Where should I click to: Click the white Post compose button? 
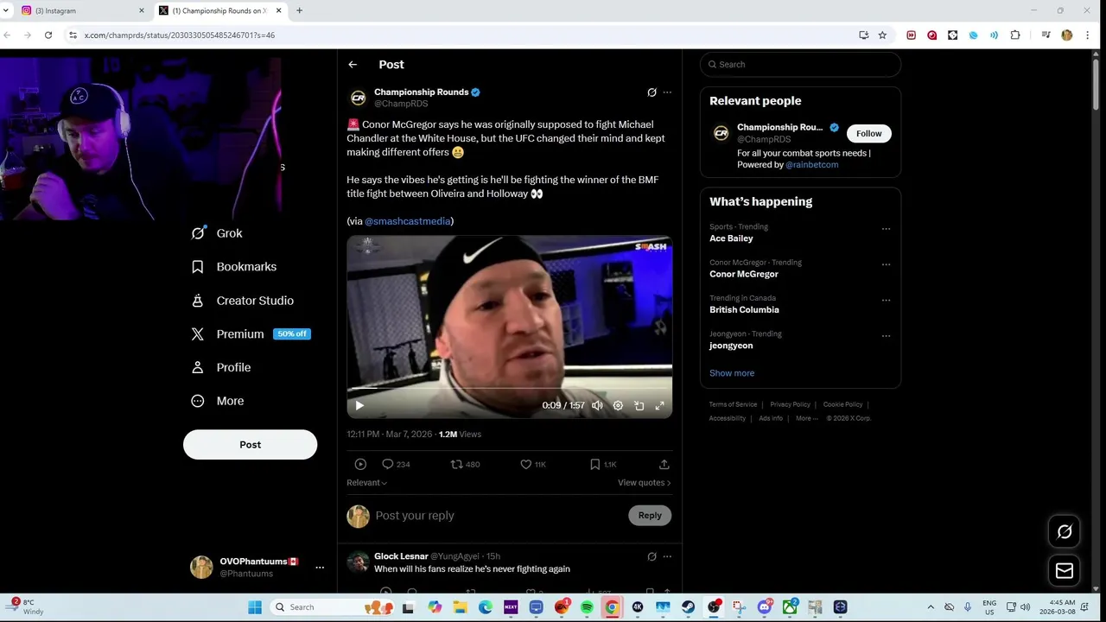pos(250,445)
